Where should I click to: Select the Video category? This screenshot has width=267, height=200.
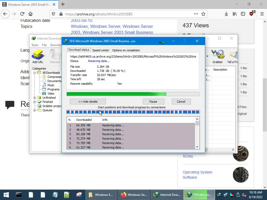tap(51, 93)
